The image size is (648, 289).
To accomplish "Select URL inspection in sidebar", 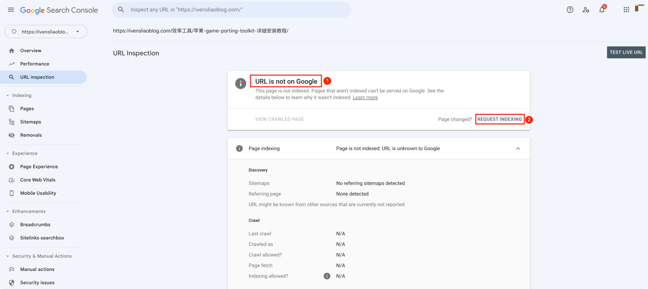I will click(43, 77).
